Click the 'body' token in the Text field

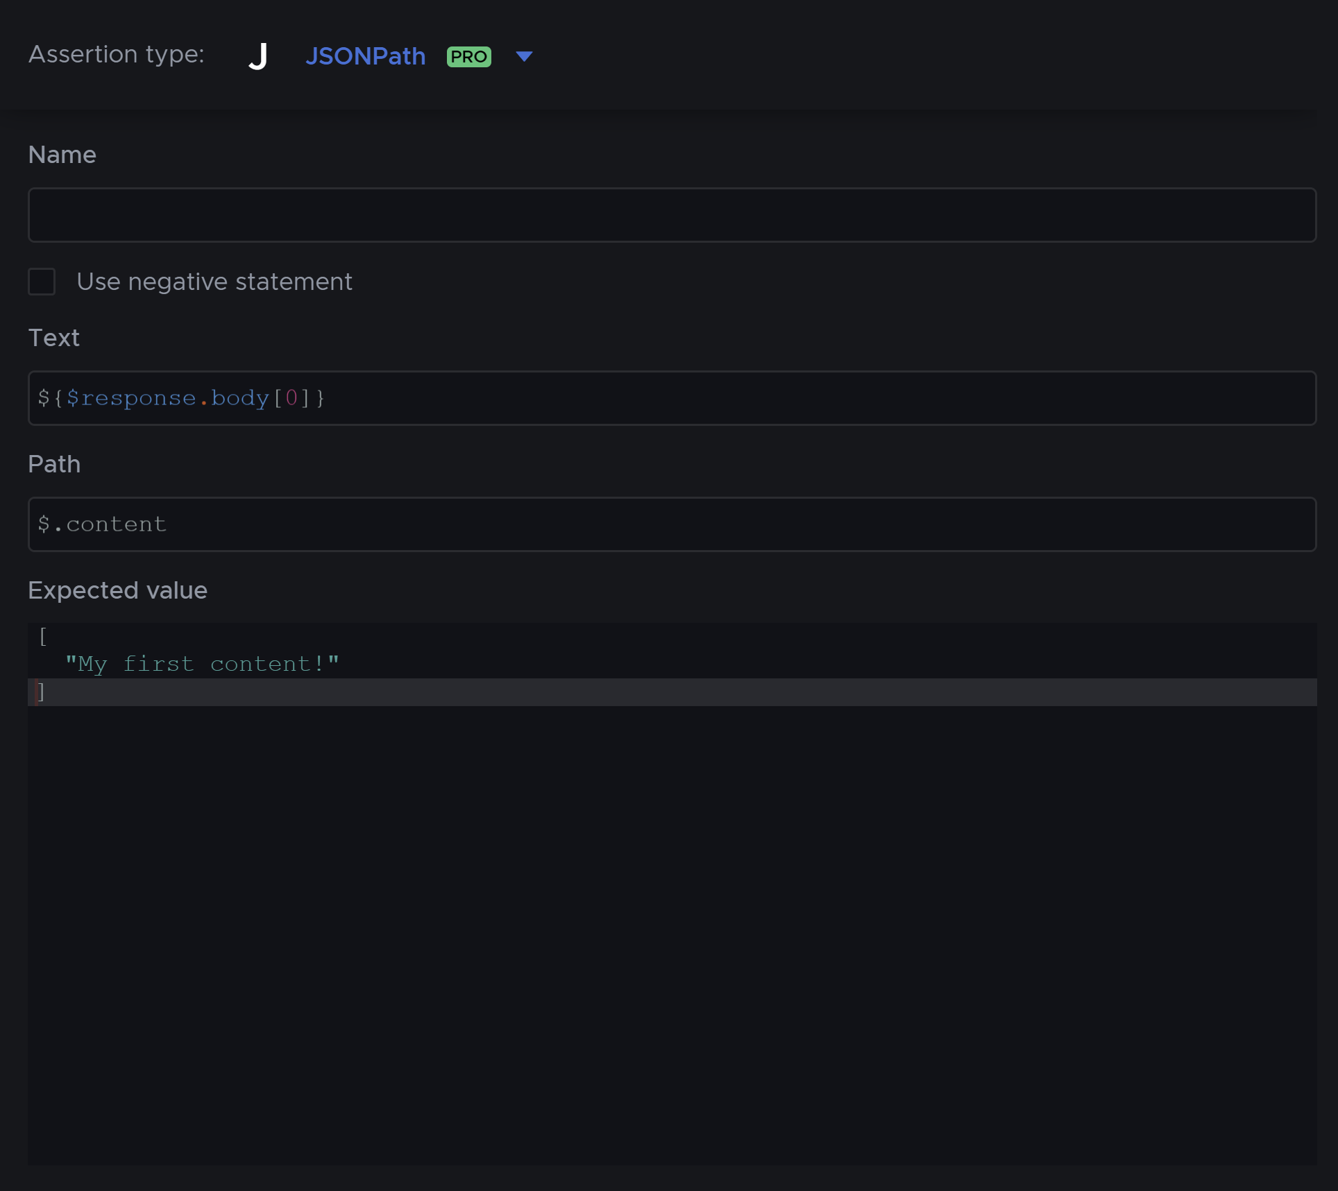point(239,398)
